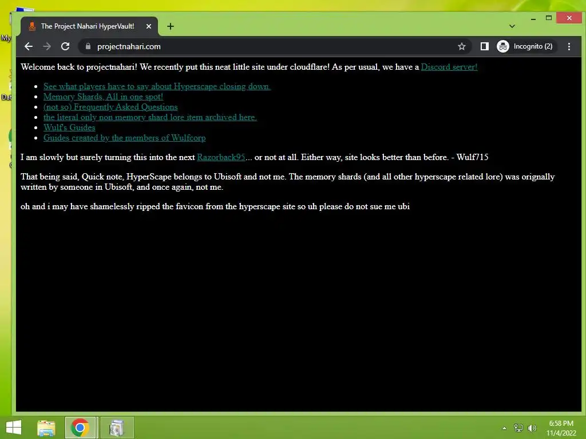
Task: Open a new tab with the plus button
Action: pos(171,26)
